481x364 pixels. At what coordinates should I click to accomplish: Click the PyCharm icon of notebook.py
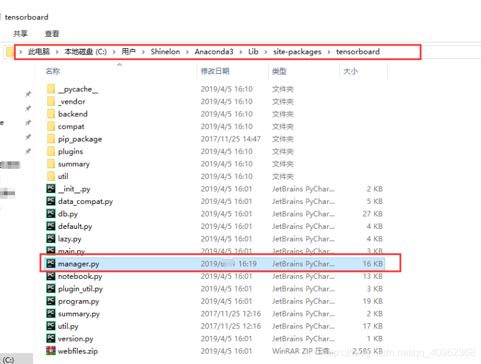[51, 276]
